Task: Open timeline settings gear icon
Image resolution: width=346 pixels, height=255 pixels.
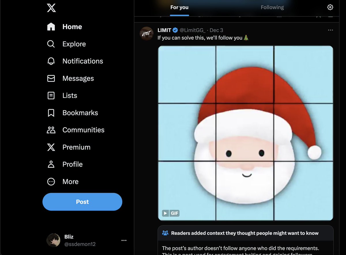Action: click(330, 7)
